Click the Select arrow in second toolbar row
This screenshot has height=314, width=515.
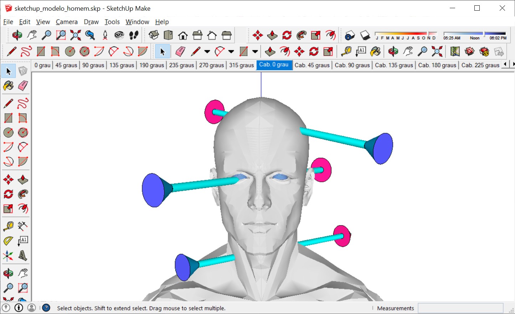tap(163, 52)
